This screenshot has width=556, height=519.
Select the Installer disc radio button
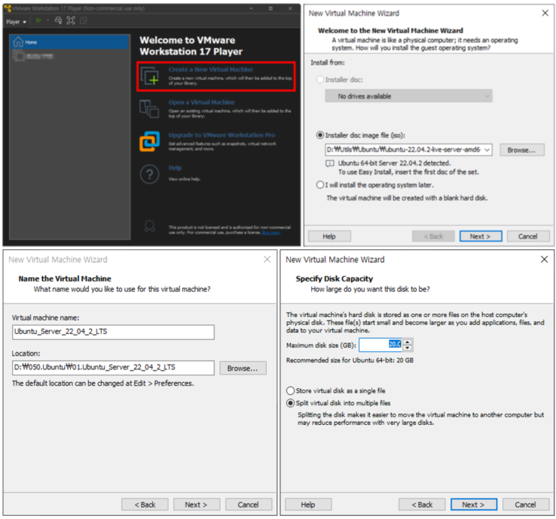pos(320,79)
